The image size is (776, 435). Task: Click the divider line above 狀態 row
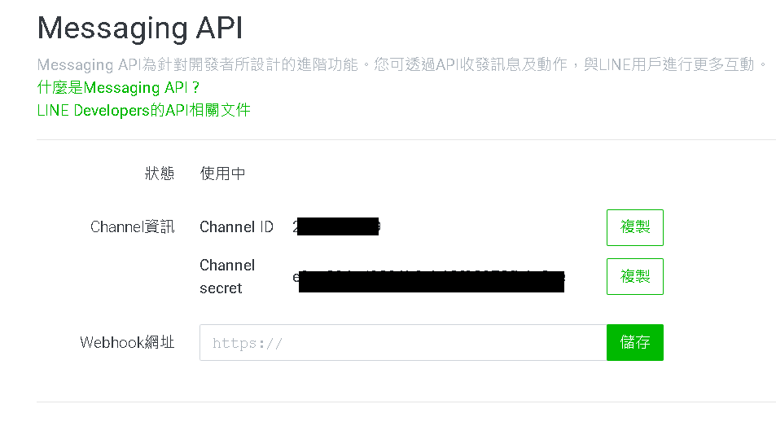click(406, 140)
